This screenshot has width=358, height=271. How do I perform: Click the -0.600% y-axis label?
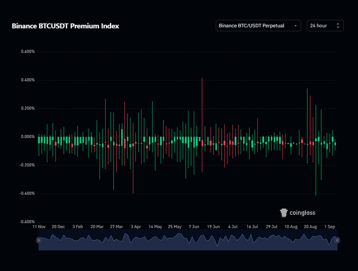[27, 222]
